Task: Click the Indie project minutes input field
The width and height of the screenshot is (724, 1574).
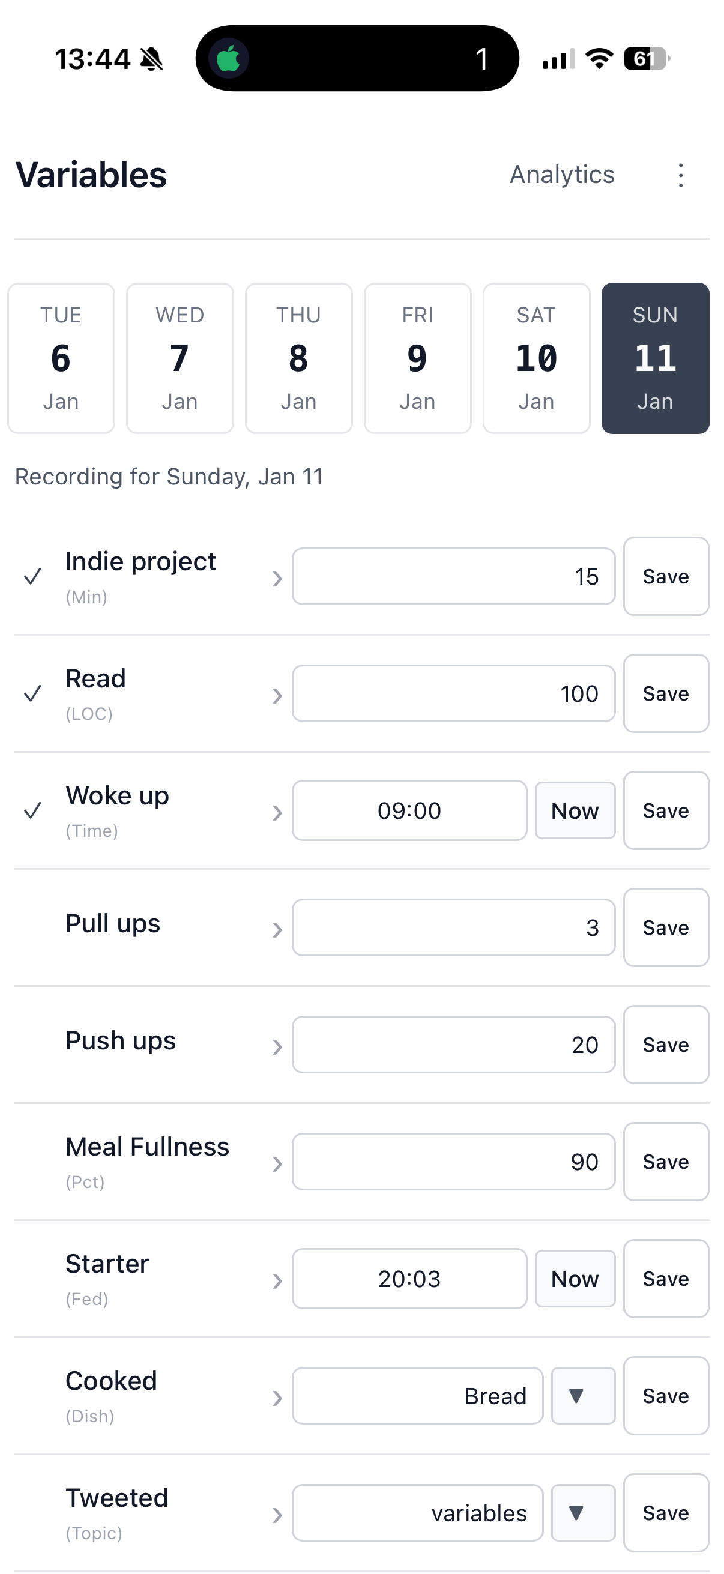Action: pos(453,576)
